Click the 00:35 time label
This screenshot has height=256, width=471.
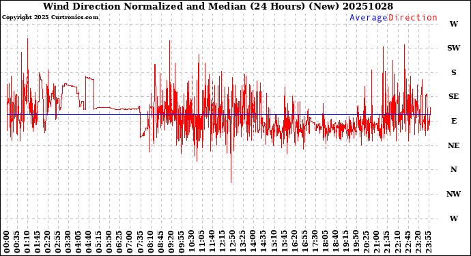coord(17,241)
